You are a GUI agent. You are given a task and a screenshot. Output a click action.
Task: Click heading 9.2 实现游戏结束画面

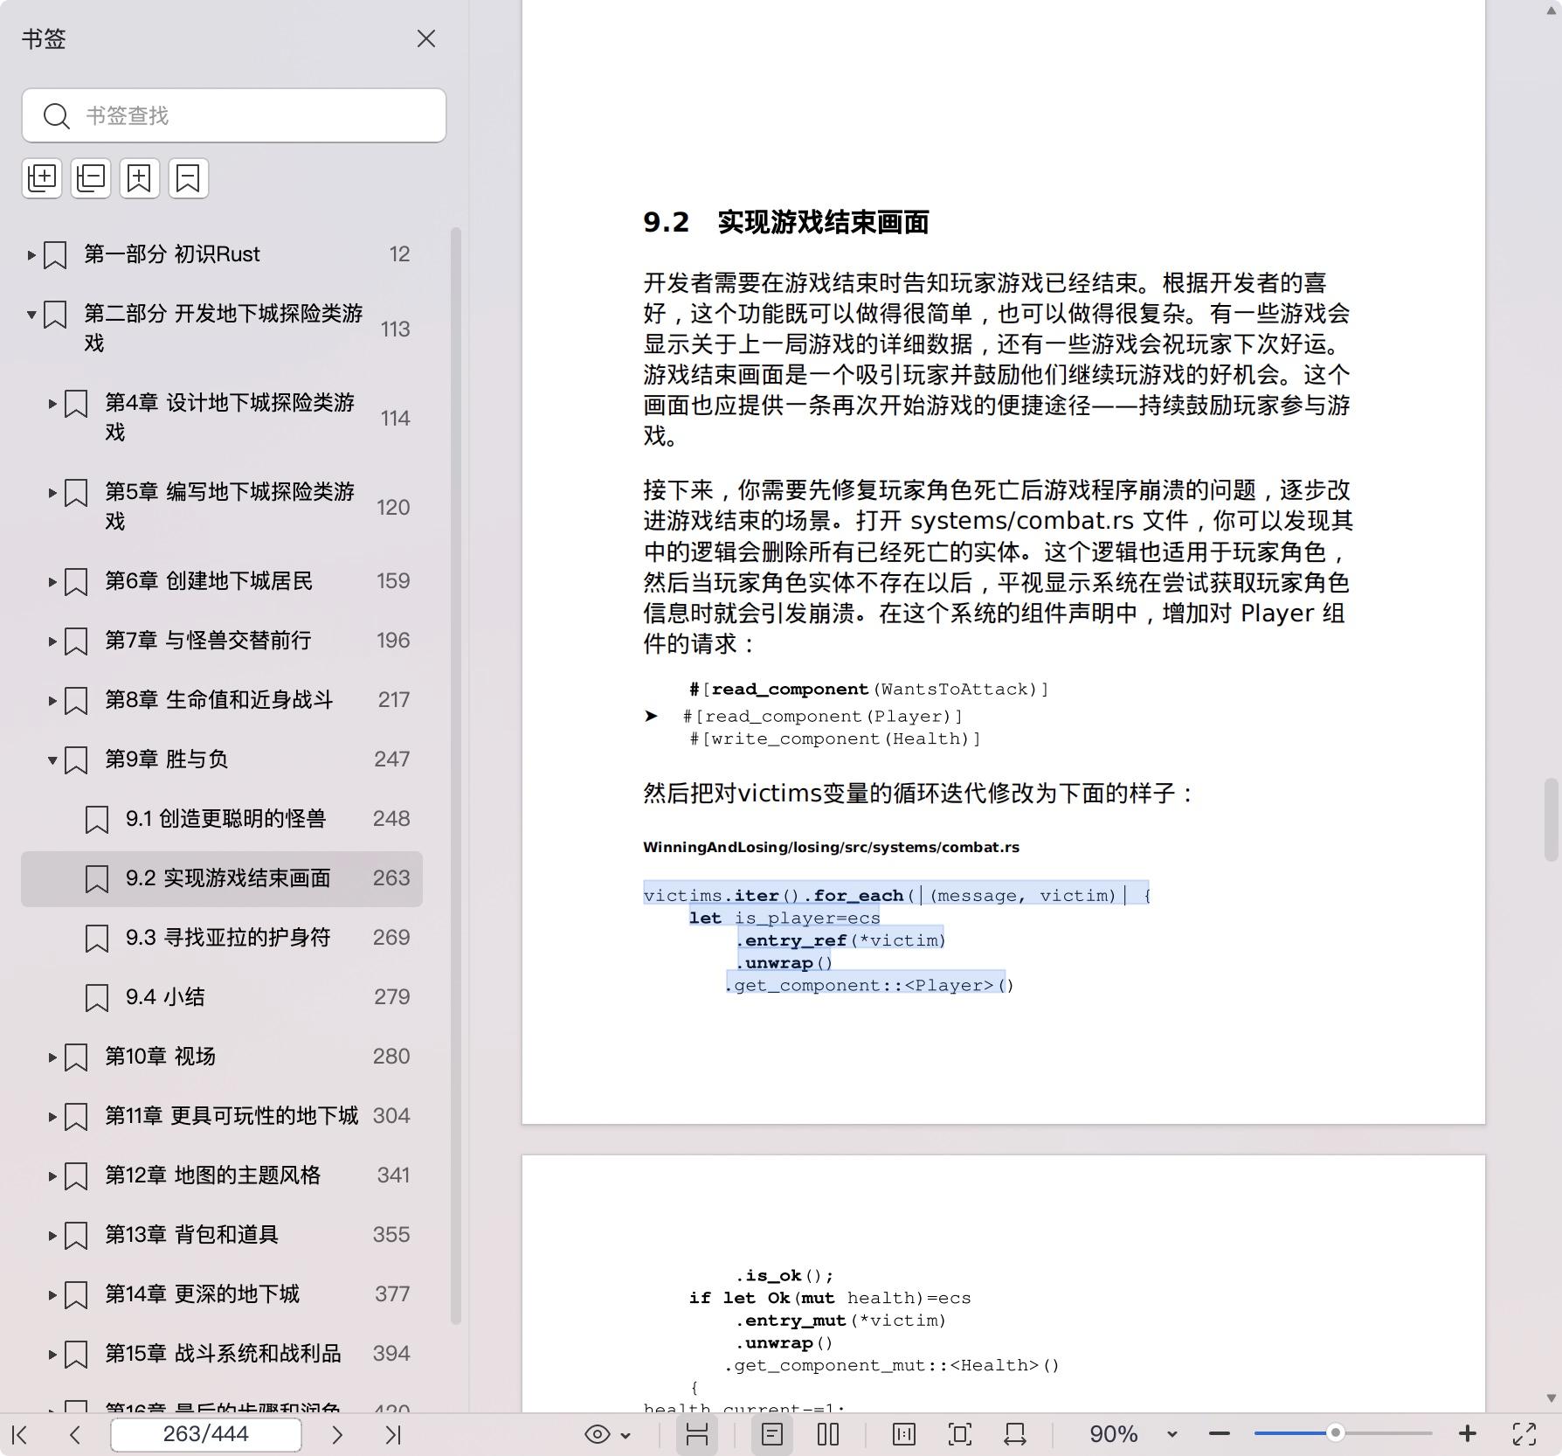click(786, 222)
